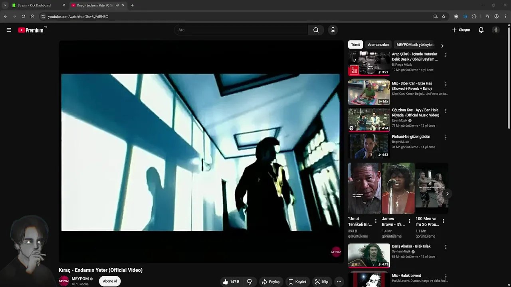Screen dimensions: 511x287
Task: Mute the Kıraç tab audio icon
Action: (117, 5)
